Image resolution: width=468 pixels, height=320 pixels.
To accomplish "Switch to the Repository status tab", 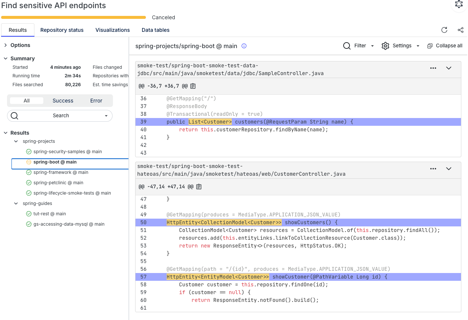I will pos(62,30).
